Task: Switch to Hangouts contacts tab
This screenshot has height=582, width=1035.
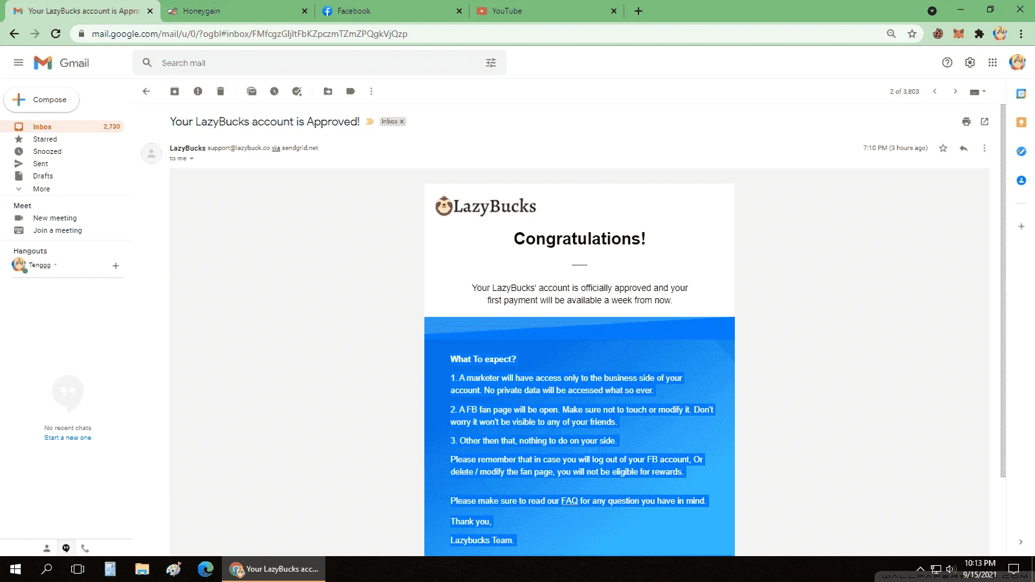Action: click(x=47, y=548)
